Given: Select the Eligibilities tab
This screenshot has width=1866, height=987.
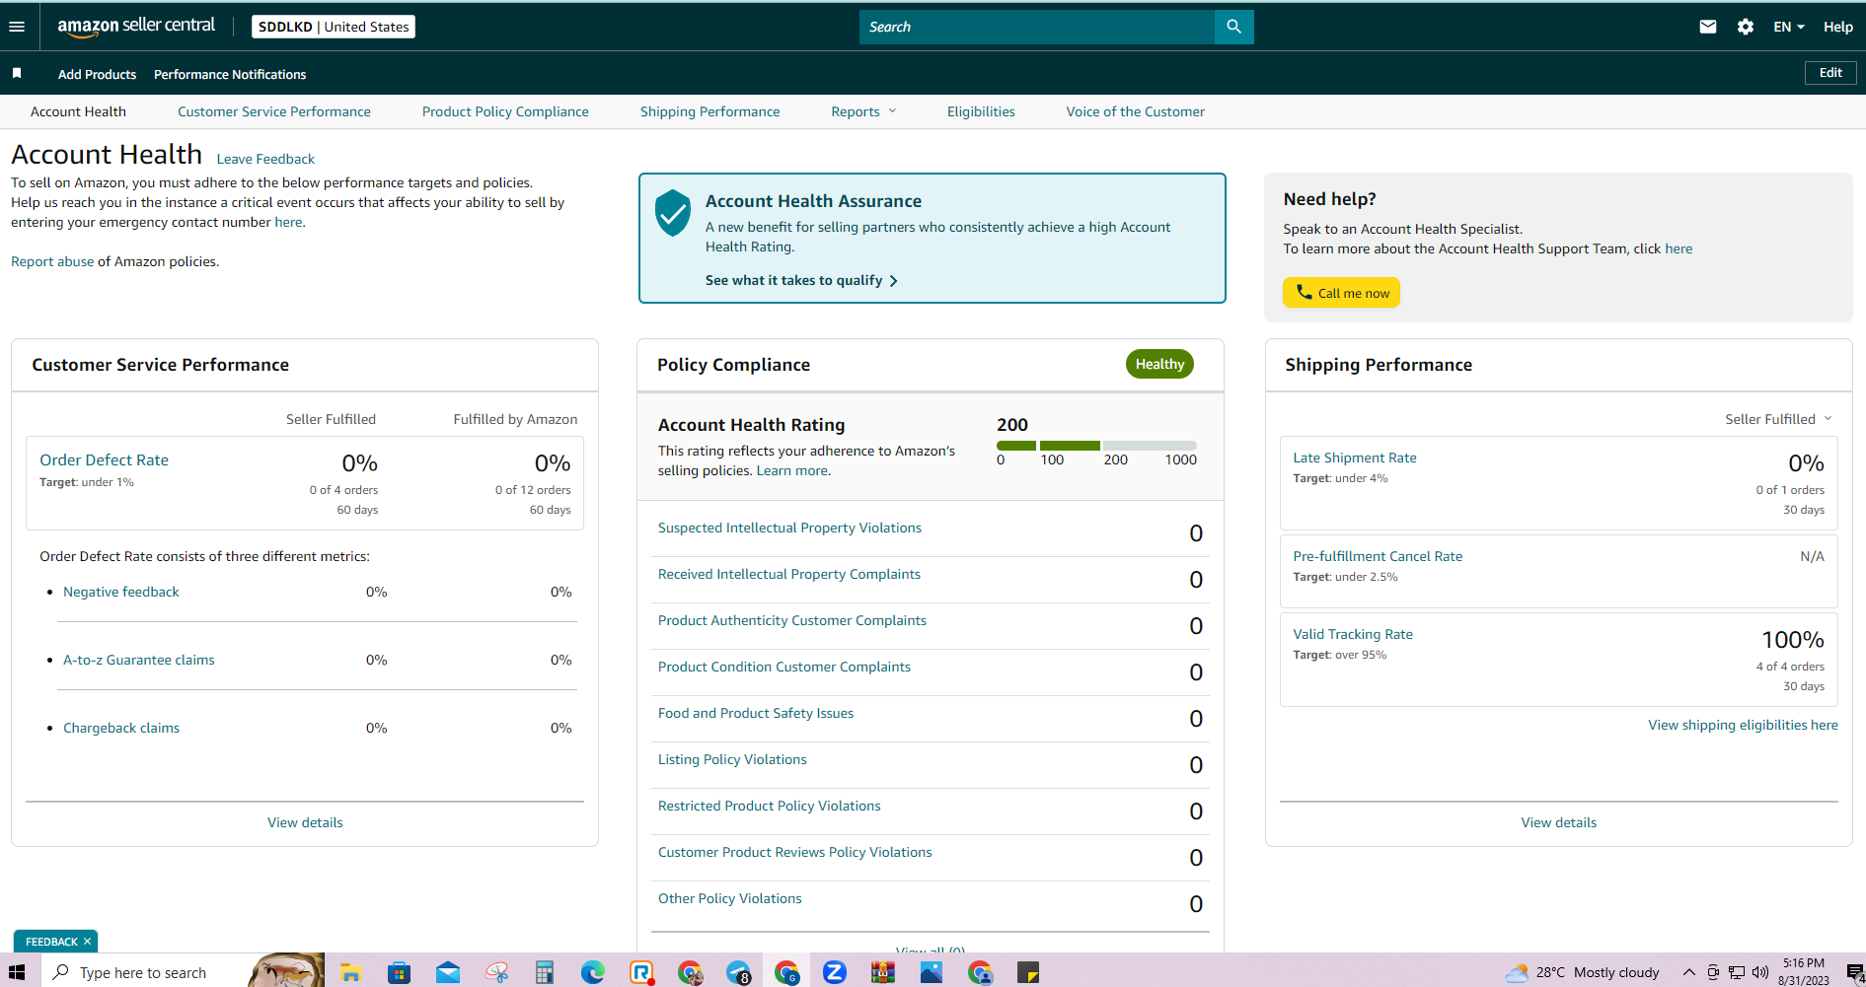Looking at the screenshot, I should [x=981, y=111].
